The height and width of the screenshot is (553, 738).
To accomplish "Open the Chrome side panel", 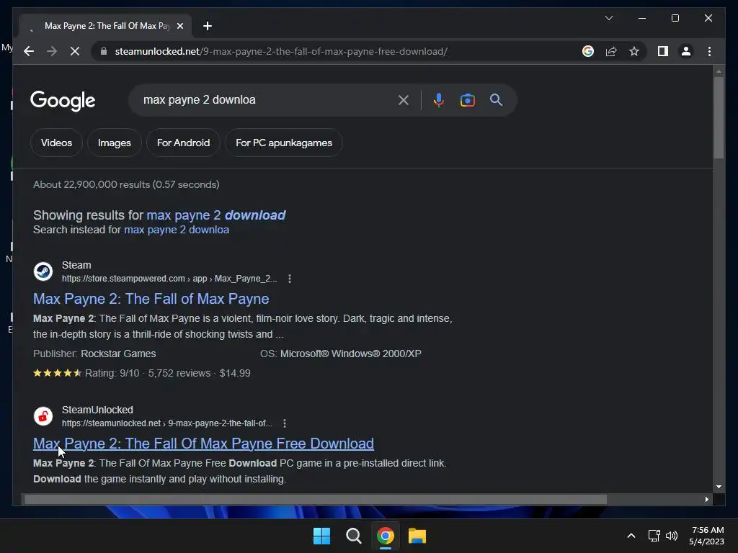I will click(x=663, y=51).
